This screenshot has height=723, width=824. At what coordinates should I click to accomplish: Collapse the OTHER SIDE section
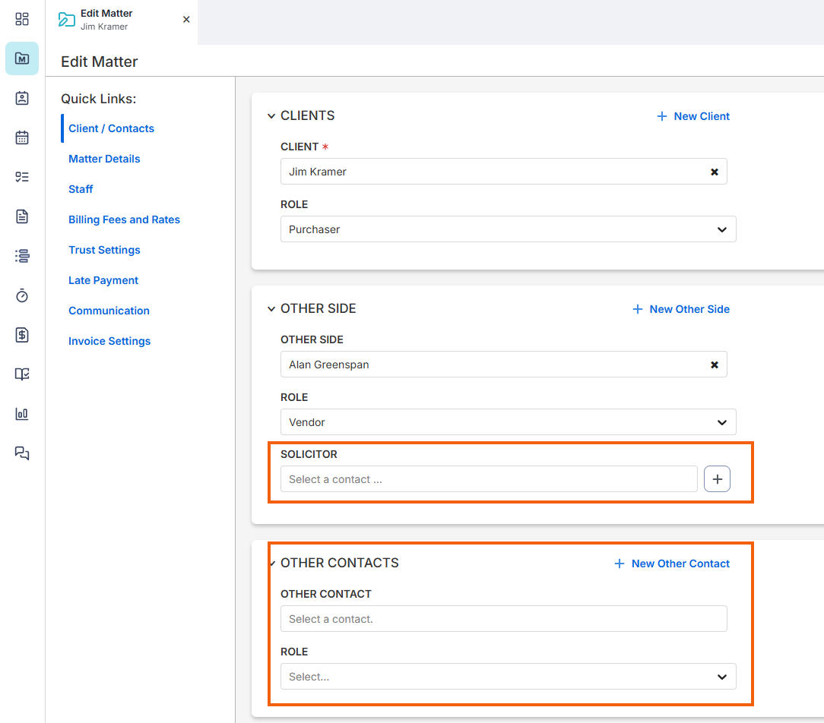(271, 309)
